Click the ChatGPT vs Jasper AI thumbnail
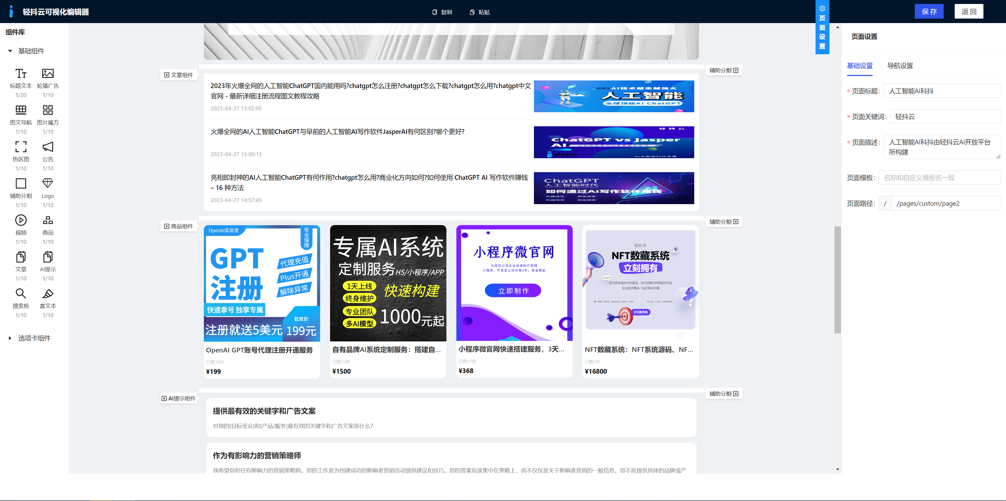The image size is (1006, 501). 614,142
